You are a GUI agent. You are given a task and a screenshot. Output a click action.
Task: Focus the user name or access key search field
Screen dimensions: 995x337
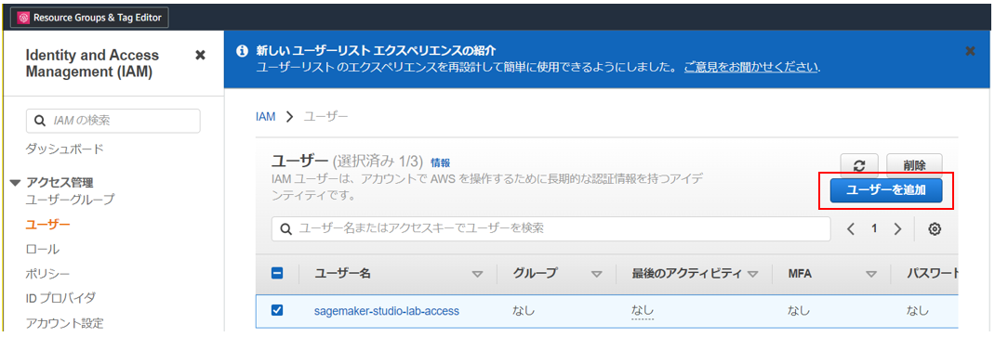[551, 228]
